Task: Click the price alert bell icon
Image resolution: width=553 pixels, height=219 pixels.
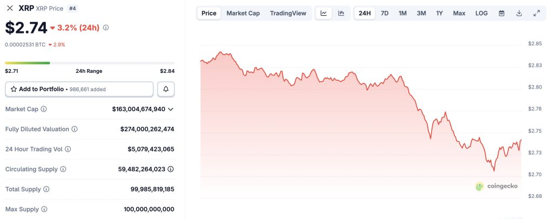Action: click(x=166, y=89)
